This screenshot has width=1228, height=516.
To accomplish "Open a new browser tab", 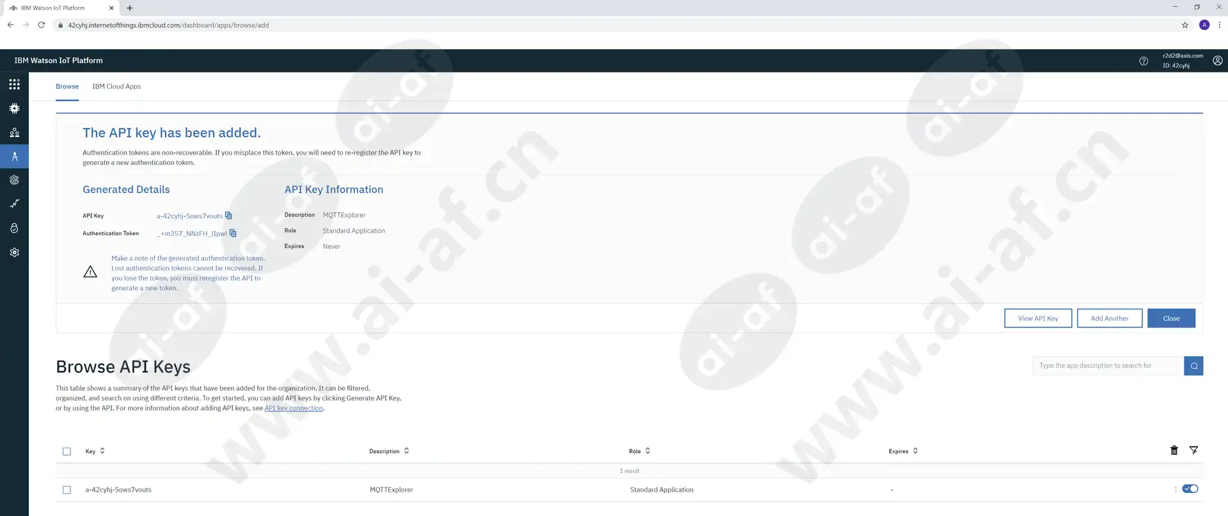I will click(x=130, y=8).
